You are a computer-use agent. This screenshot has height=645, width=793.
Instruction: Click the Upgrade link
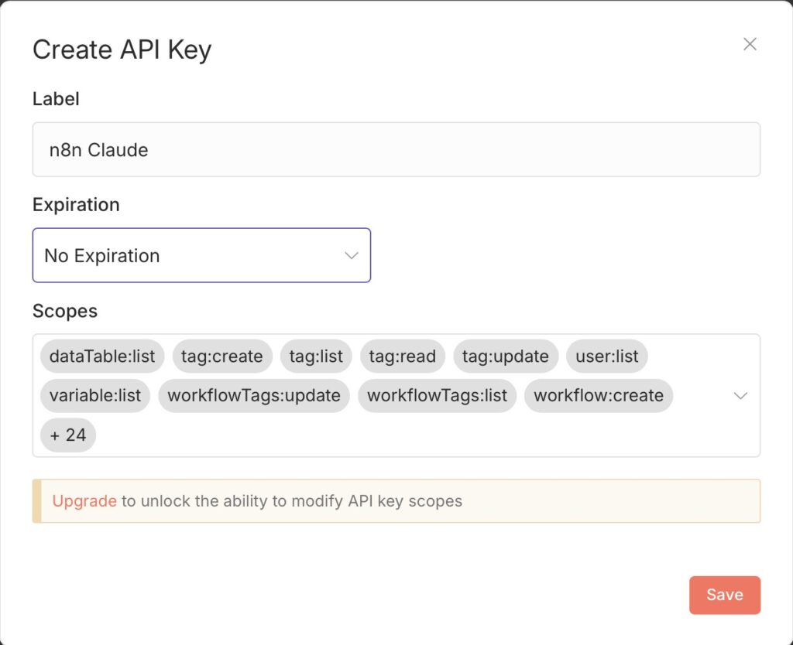coord(84,501)
